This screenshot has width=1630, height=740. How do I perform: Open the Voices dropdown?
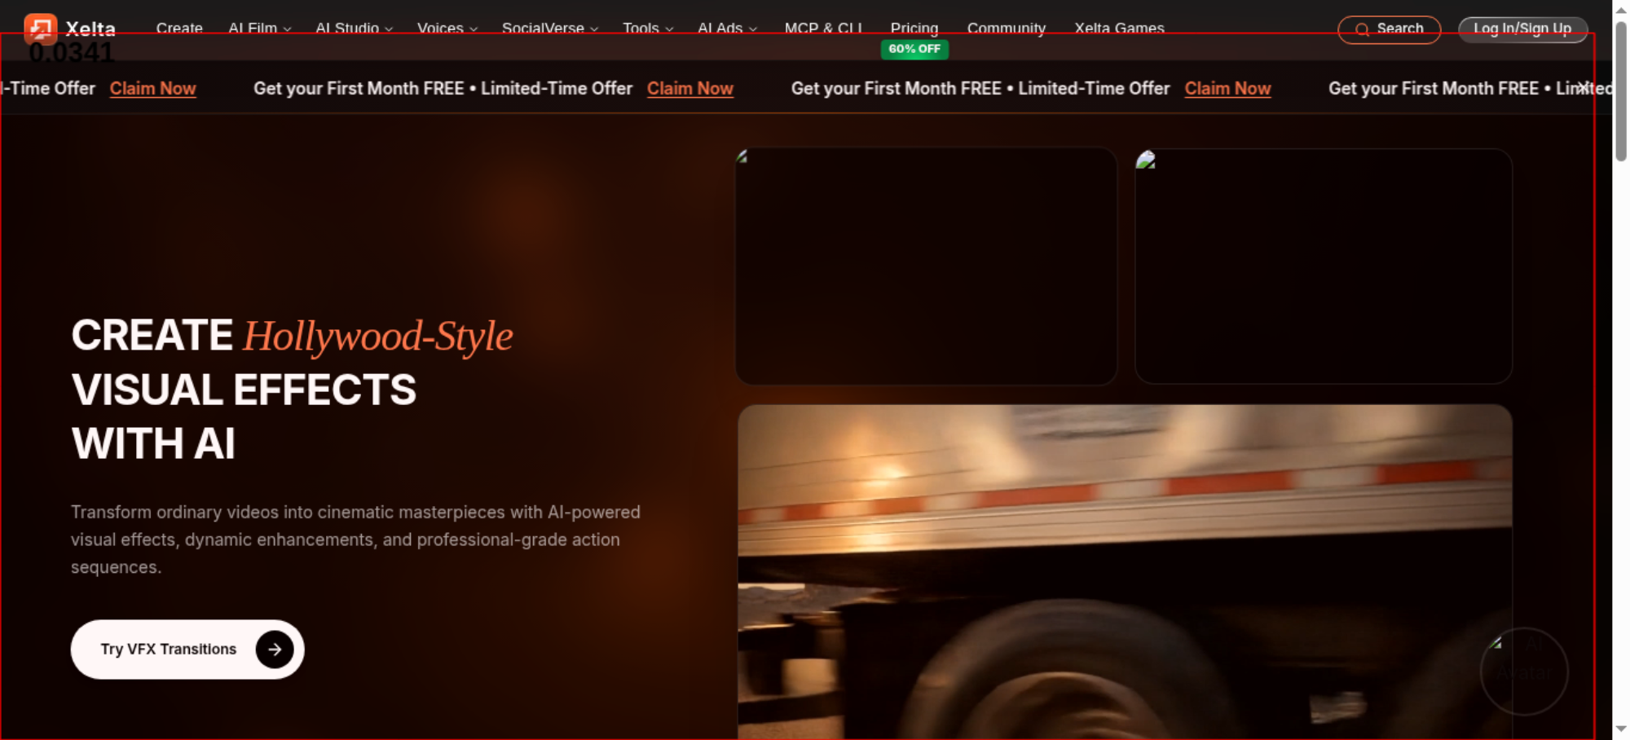(x=447, y=29)
